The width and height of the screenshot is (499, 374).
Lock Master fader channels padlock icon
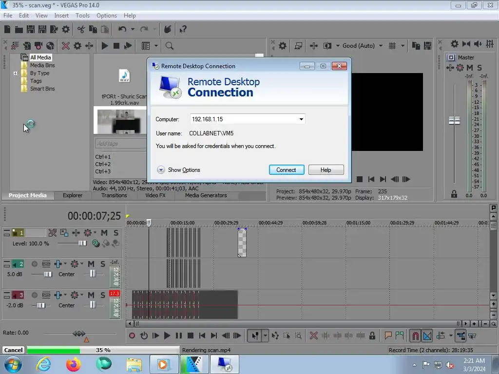tap(454, 194)
